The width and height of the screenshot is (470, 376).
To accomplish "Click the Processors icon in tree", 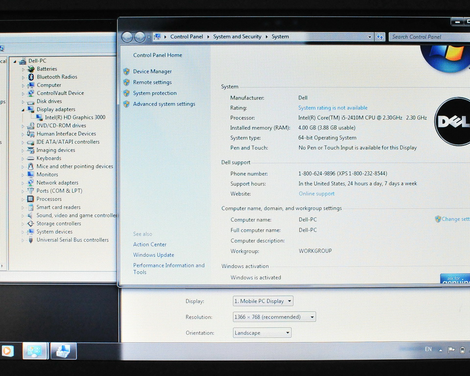I will [x=30, y=199].
